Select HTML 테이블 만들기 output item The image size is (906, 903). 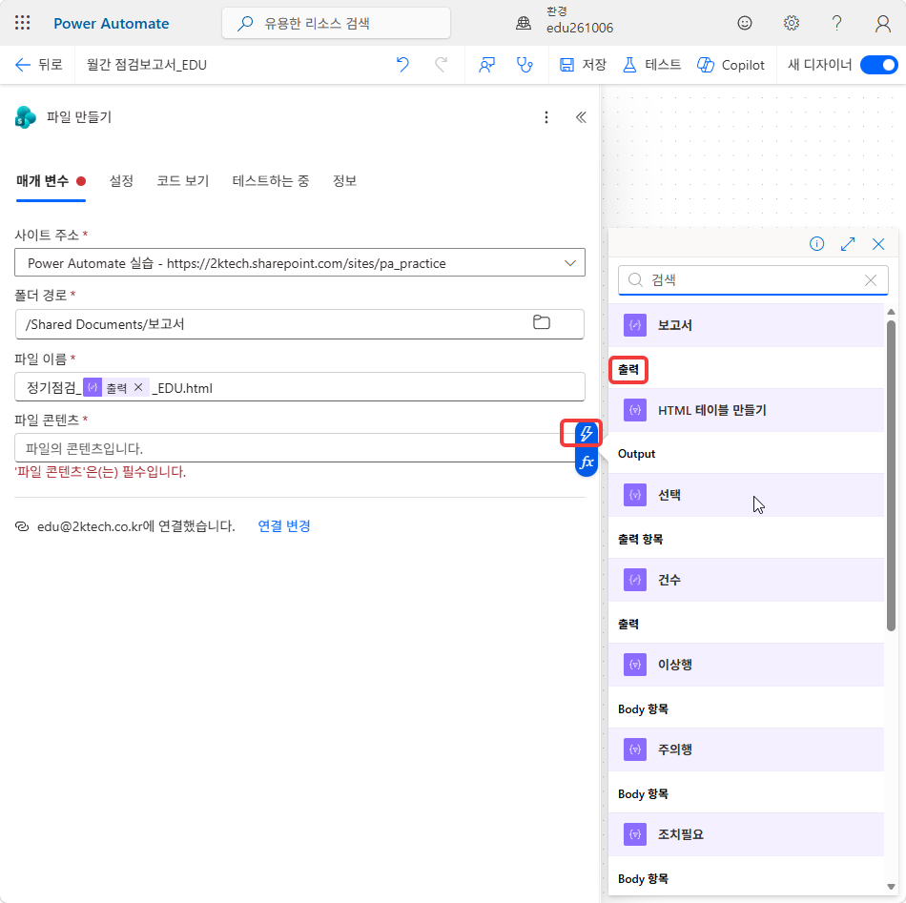click(746, 410)
